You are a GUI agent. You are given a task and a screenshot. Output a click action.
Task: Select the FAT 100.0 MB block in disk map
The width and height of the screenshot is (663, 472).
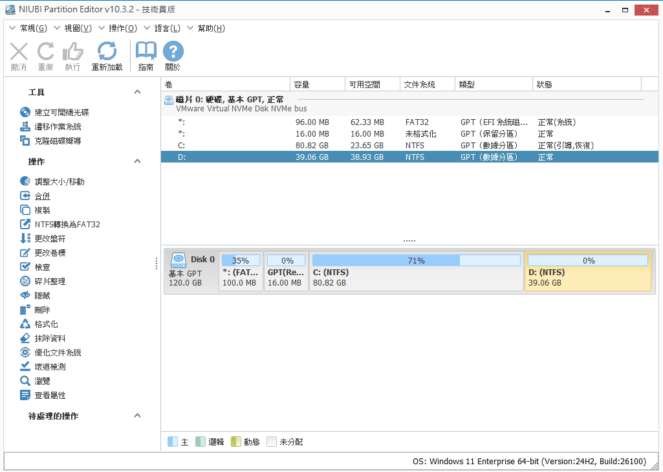coord(241,271)
